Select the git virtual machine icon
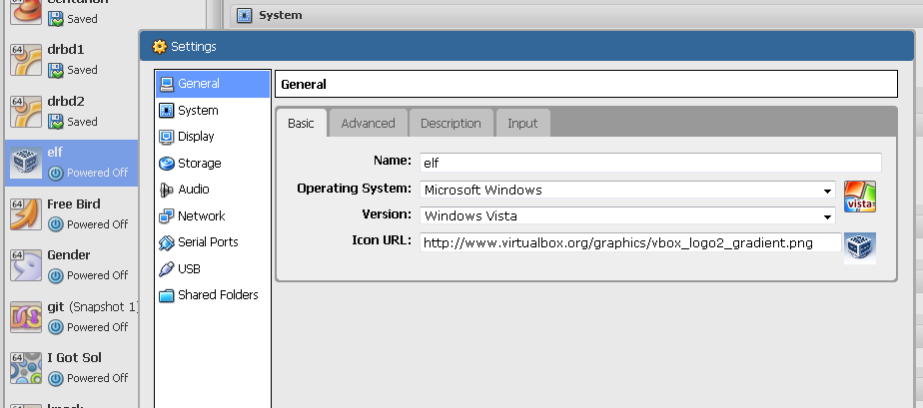This screenshot has height=408, width=923. coord(26,317)
